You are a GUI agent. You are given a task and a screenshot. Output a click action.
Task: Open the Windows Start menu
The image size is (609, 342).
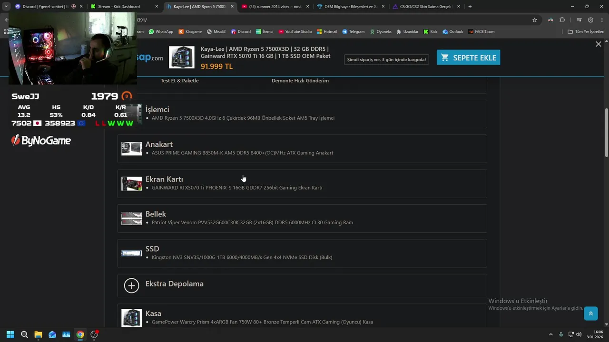10,334
